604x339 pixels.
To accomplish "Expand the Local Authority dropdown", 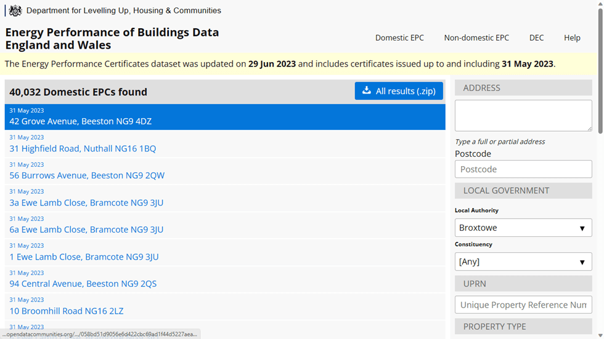I will tap(523, 228).
